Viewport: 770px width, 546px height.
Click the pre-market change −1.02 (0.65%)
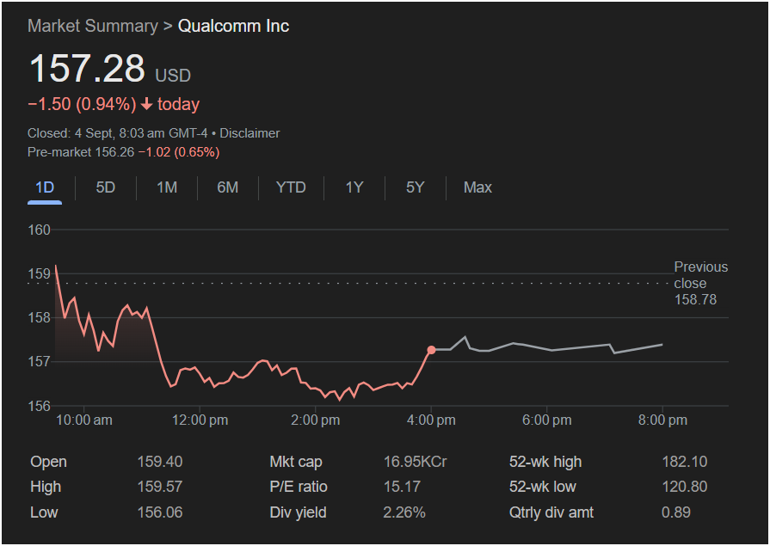[x=179, y=152]
